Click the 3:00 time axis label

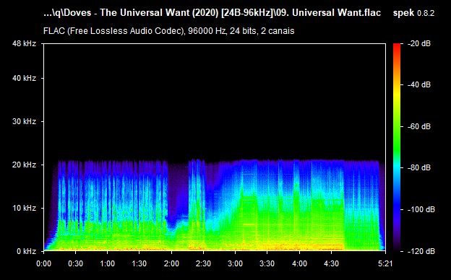tap(236, 263)
